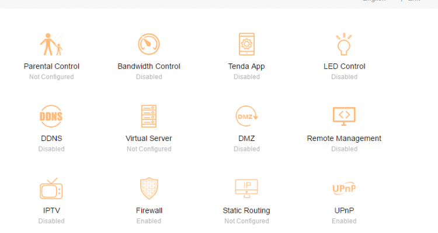
Task: Click the "Virtual Server" text label
Action: [149, 139]
